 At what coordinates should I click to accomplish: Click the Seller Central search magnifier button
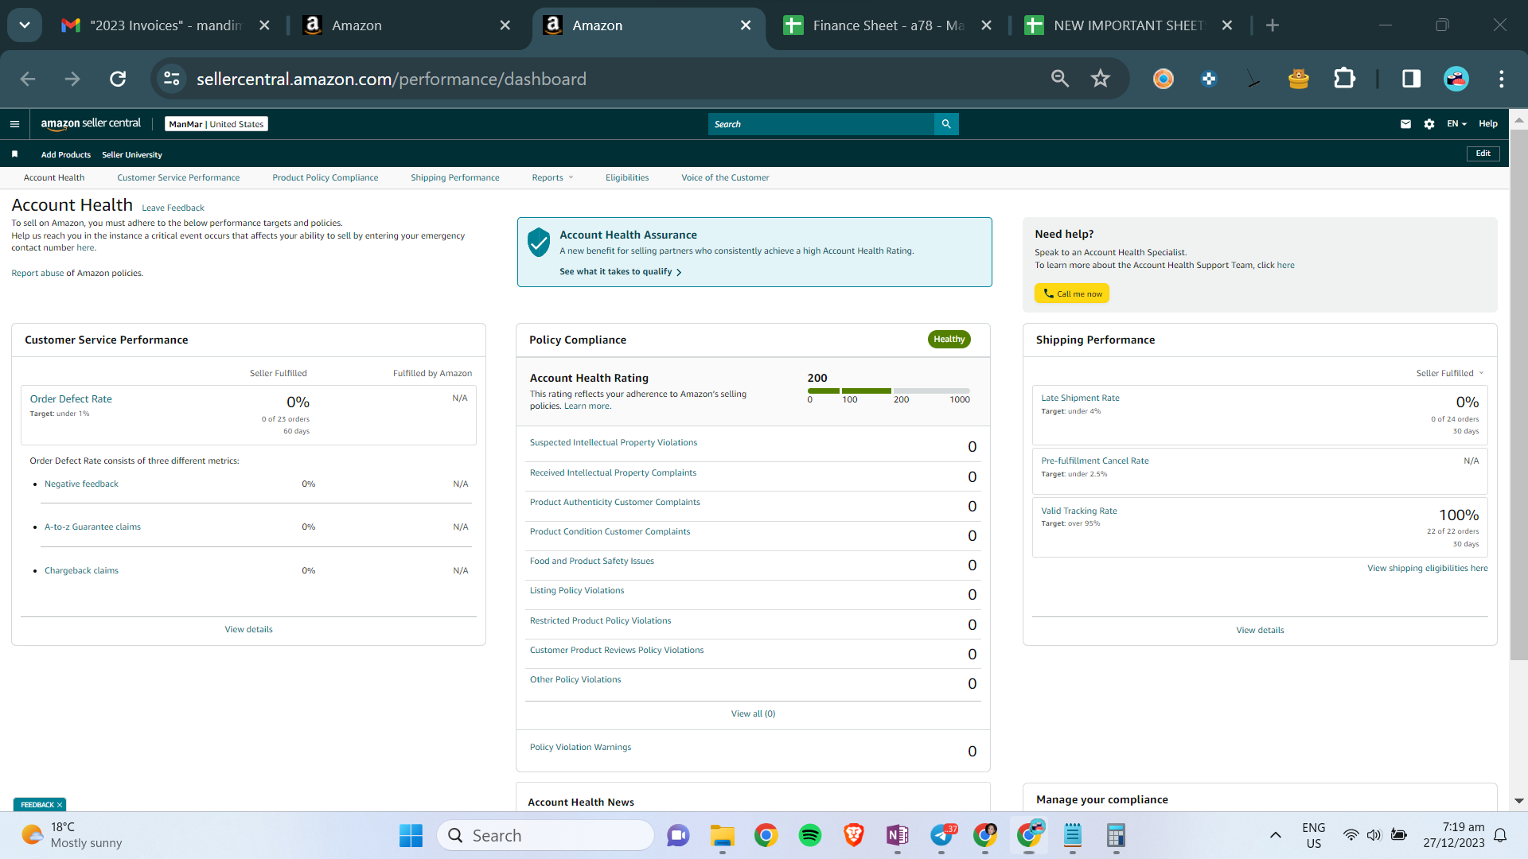point(946,124)
